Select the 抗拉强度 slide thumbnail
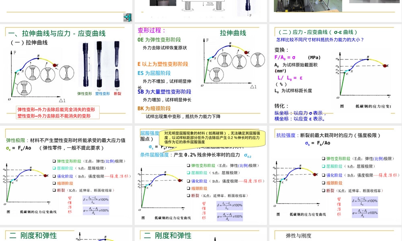 (x=336, y=175)
